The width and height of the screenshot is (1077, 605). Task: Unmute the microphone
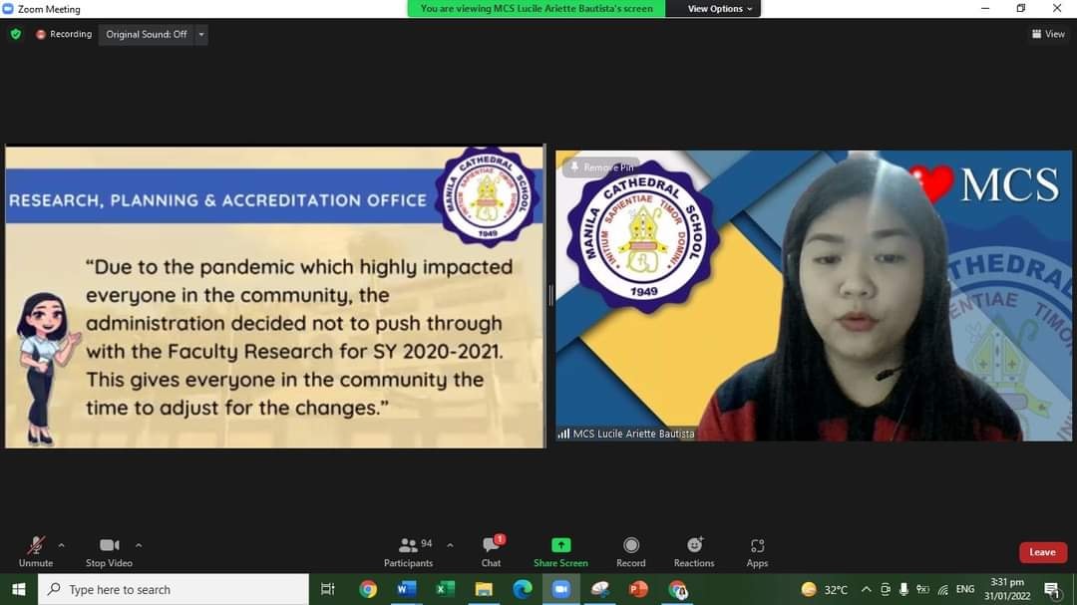36,551
